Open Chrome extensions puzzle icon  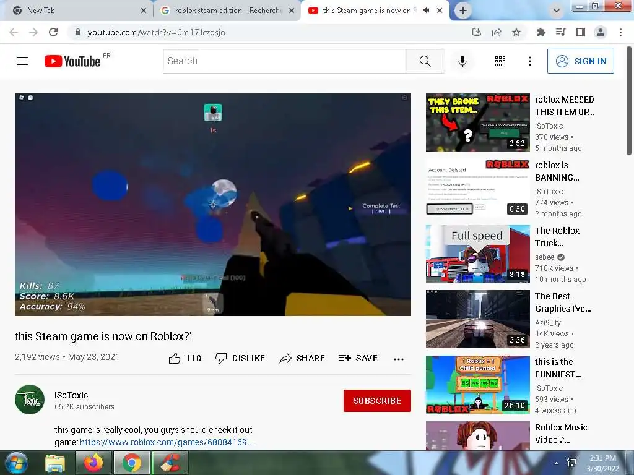pos(541,32)
